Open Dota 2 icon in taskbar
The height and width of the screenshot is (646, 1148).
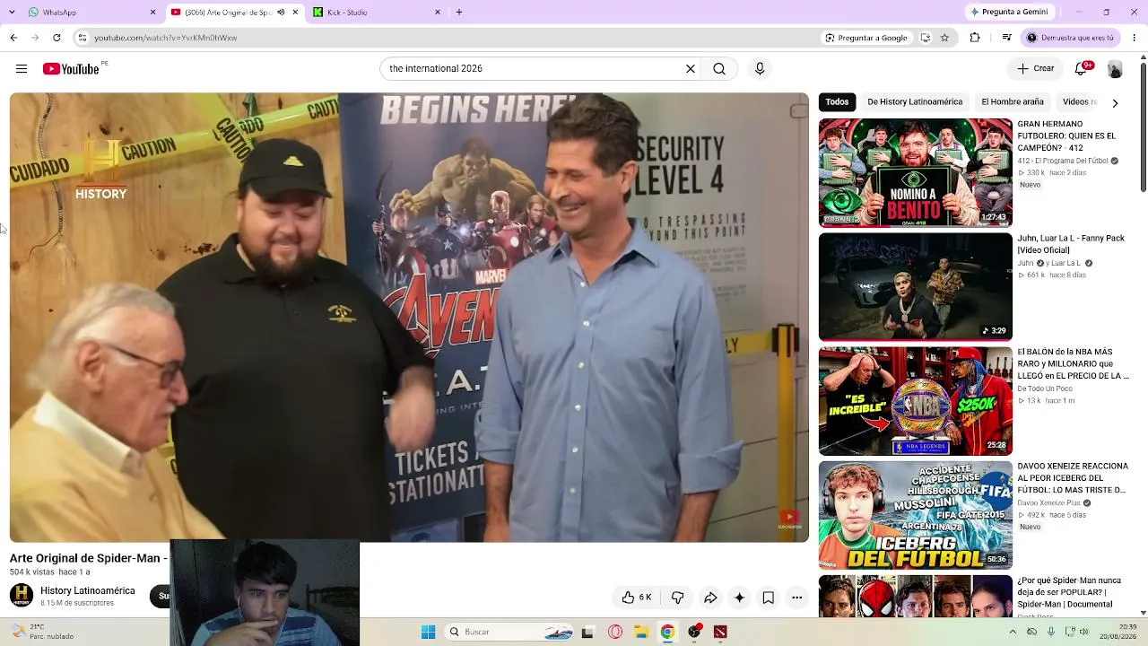[720, 632]
